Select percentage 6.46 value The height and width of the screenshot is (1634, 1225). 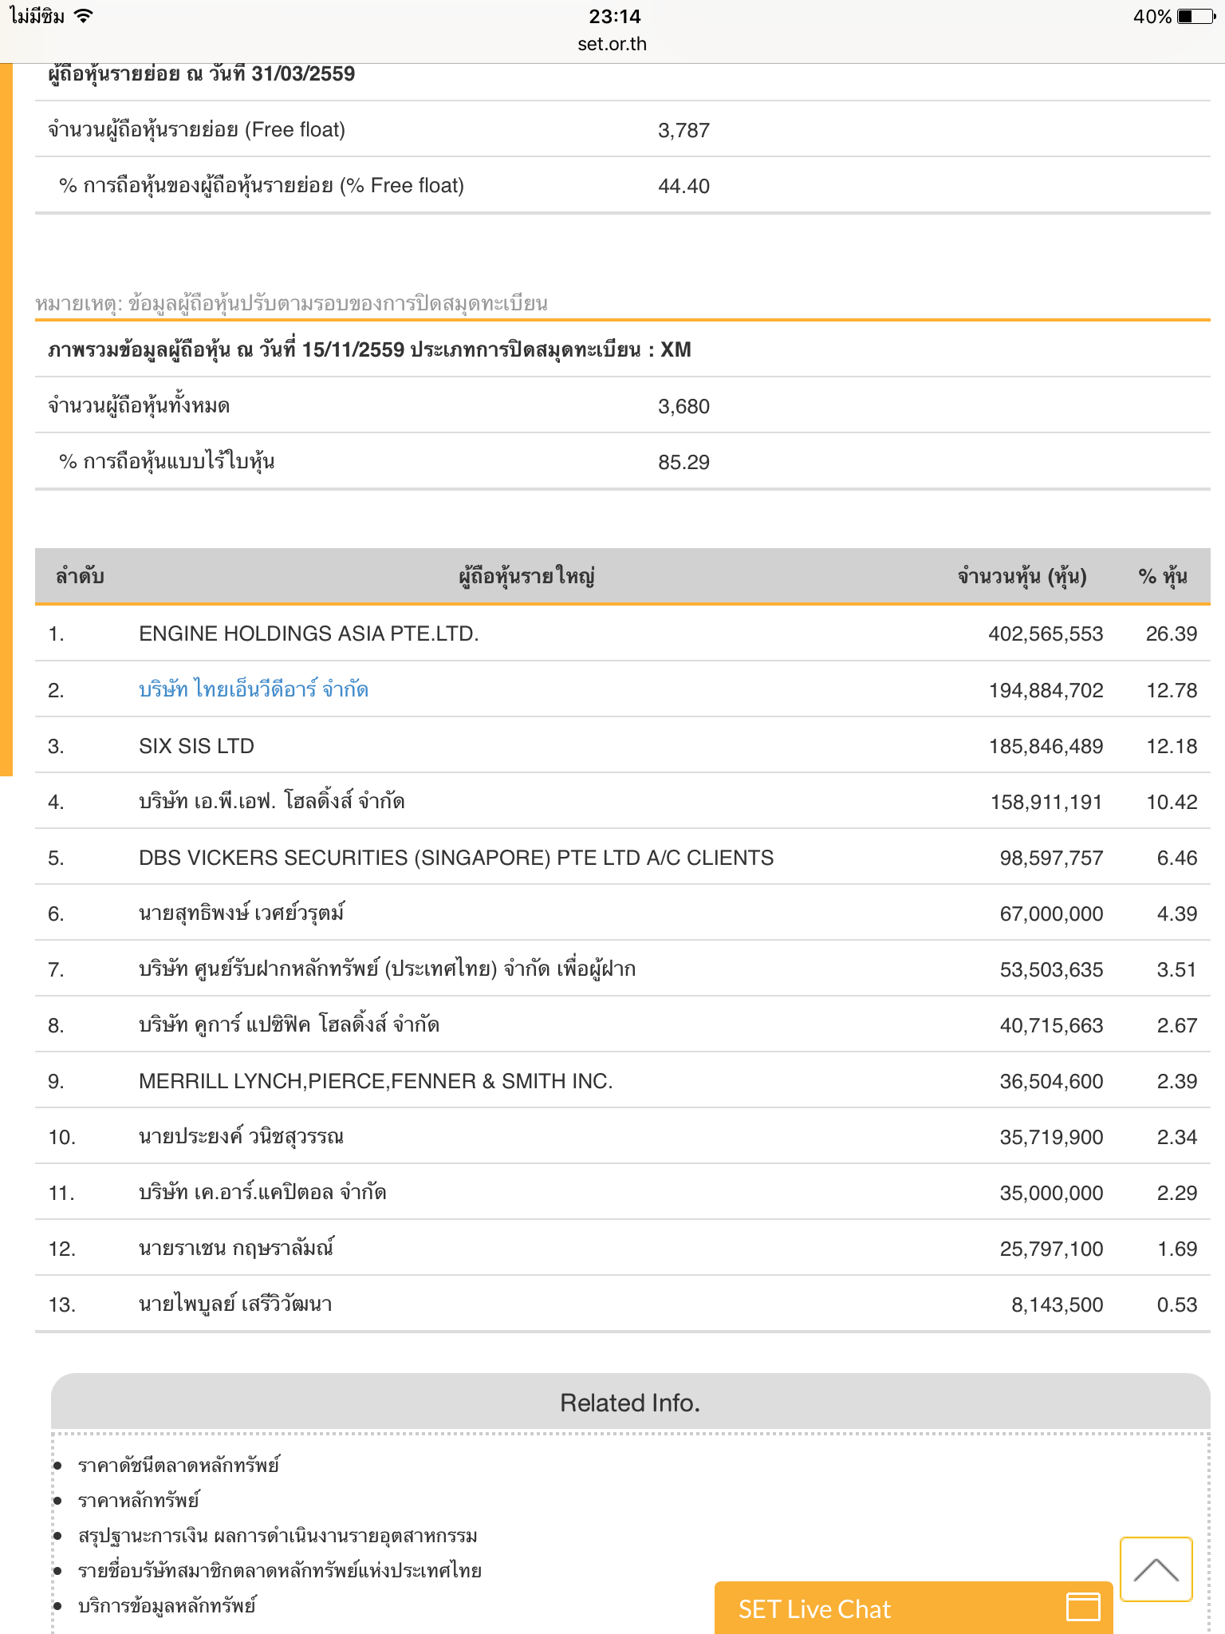(1177, 858)
